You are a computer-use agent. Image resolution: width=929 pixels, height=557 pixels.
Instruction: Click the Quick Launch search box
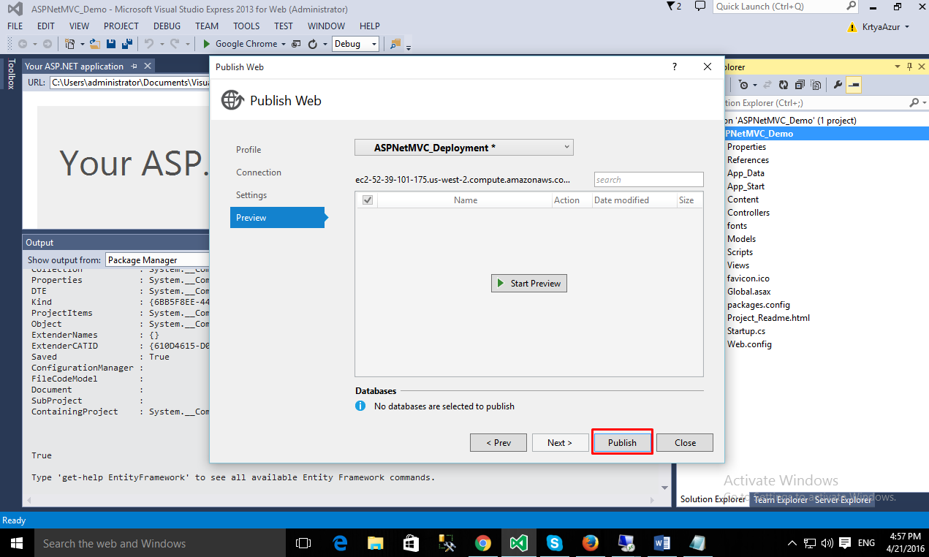point(785,7)
